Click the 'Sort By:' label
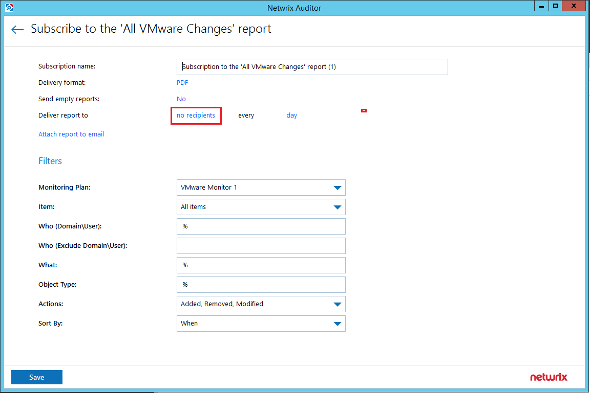The width and height of the screenshot is (590, 393). pos(50,323)
